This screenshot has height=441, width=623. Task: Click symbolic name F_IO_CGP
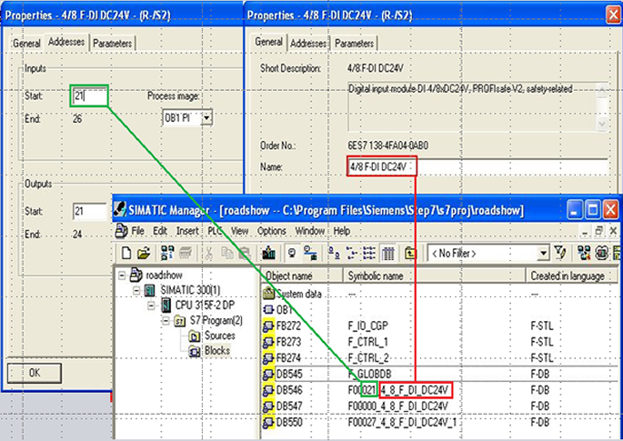point(368,326)
